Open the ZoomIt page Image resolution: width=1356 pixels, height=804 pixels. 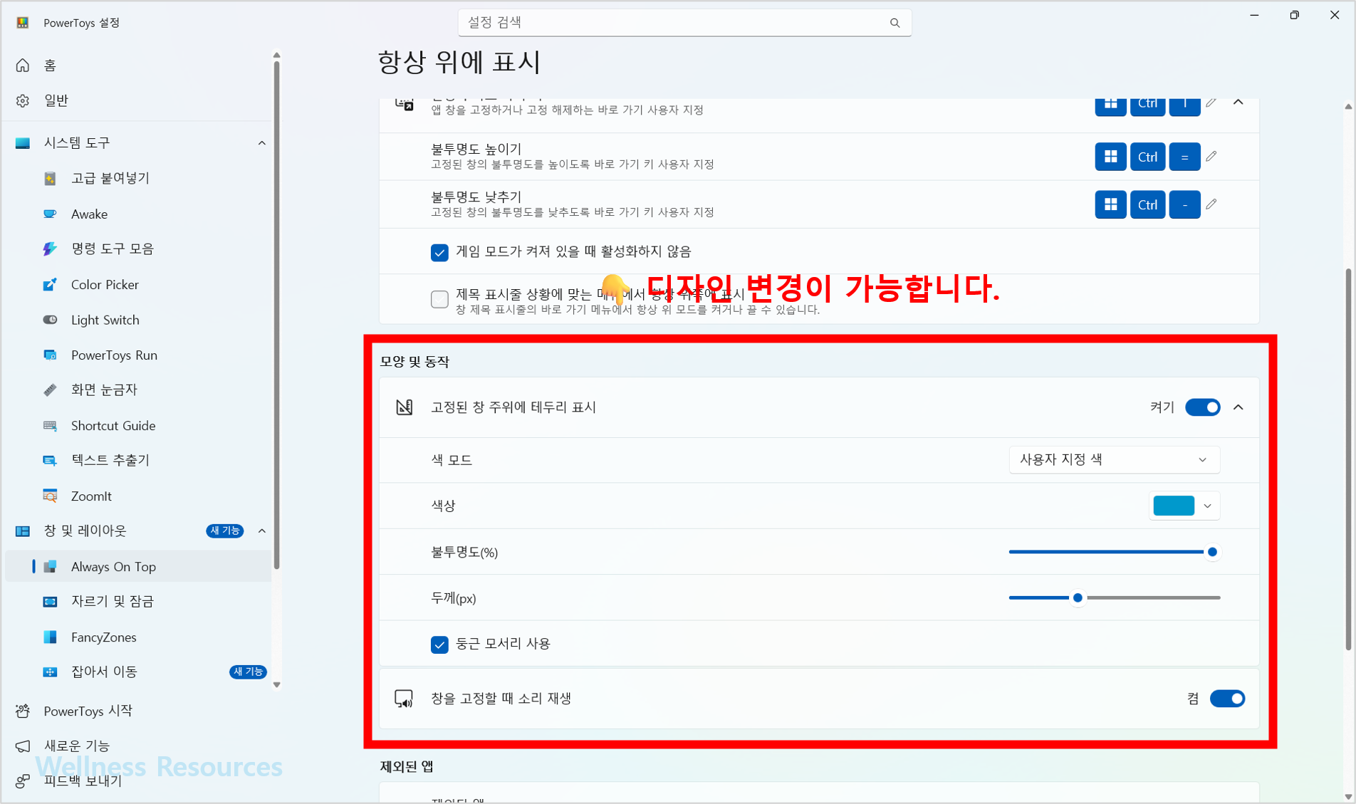point(139,496)
